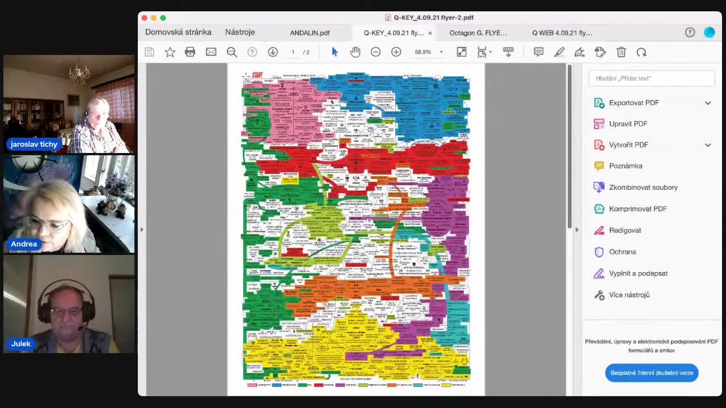The image size is (726, 408).
Task: Open the Domovská stránka tab
Action: 178,32
